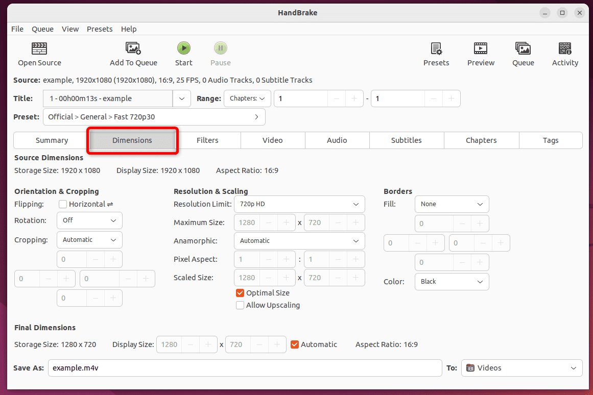The width and height of the screenshot is (593, 395).
Task: Expand the Resolution Limit dropdown
Action: pos(299,204)
